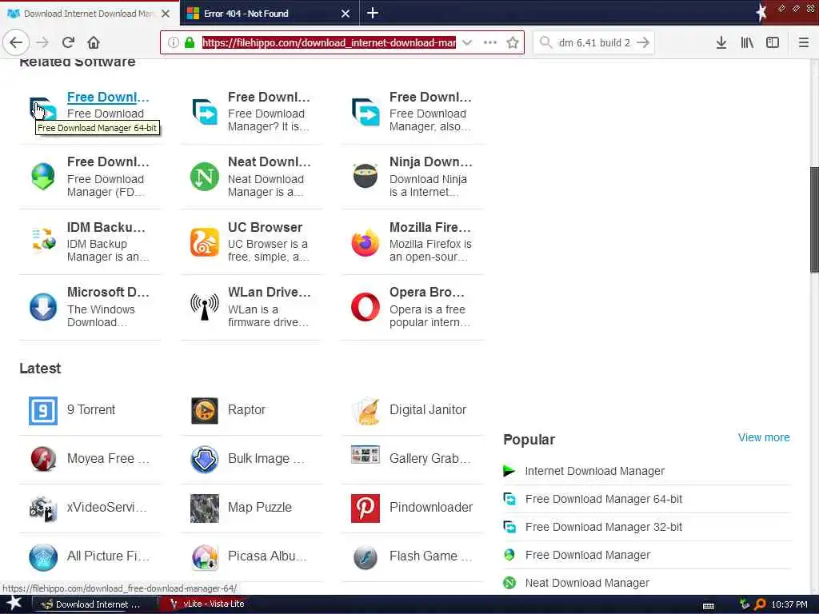Open the Pindownloader Pinterest icon
819x614 pixels.
[x=365, y=508]
